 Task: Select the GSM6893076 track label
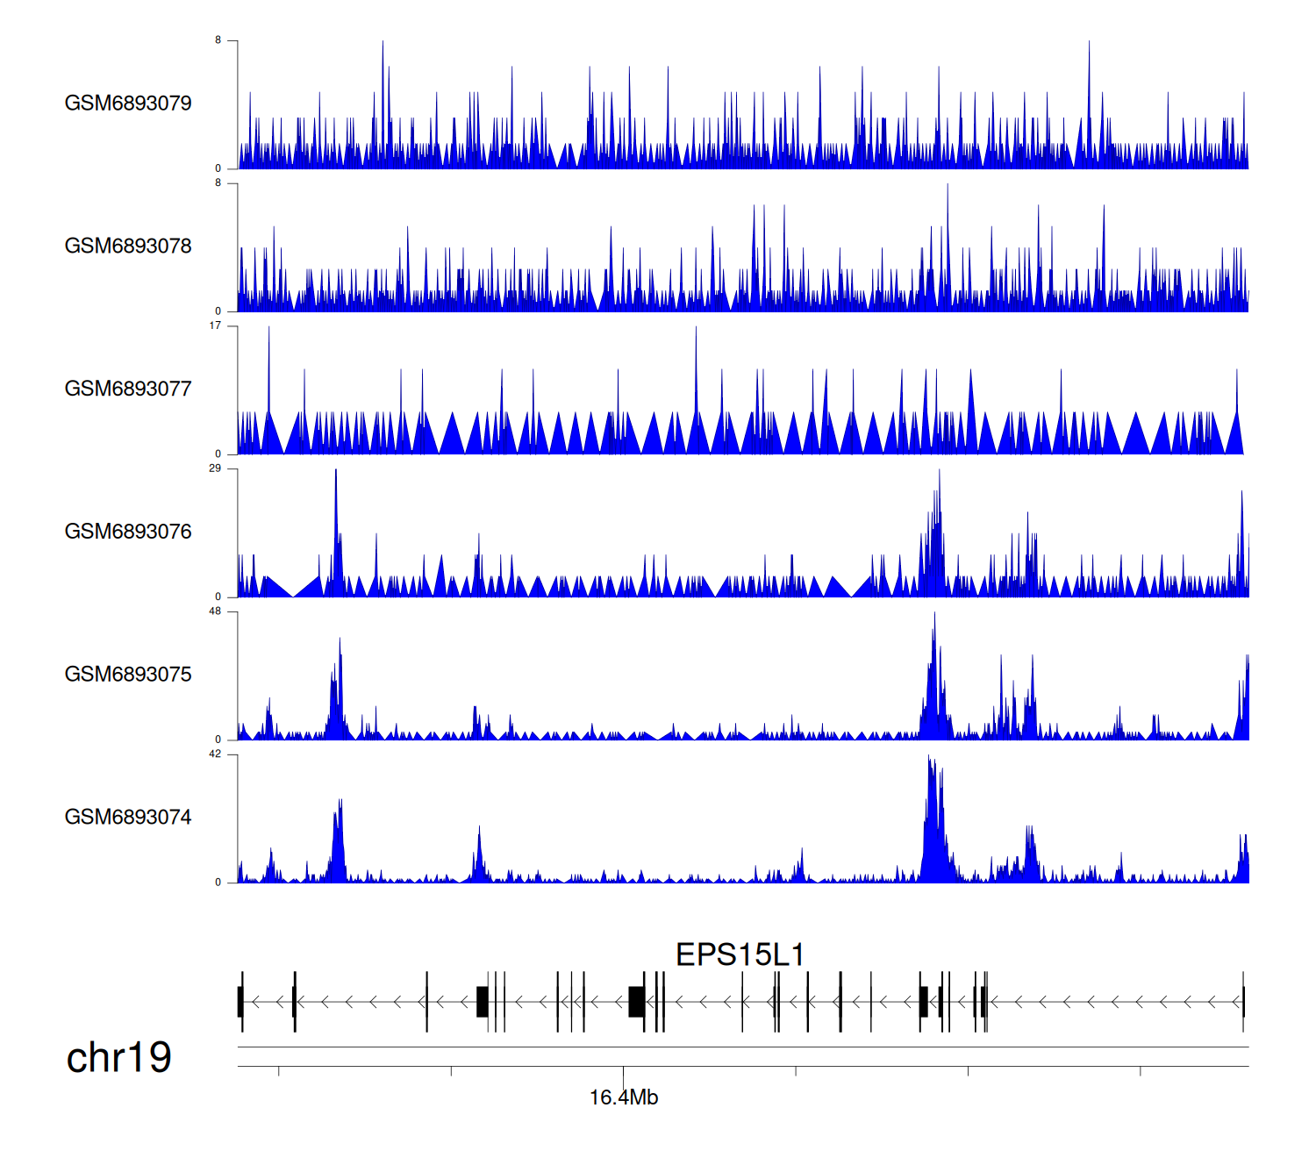coord(128,532)
